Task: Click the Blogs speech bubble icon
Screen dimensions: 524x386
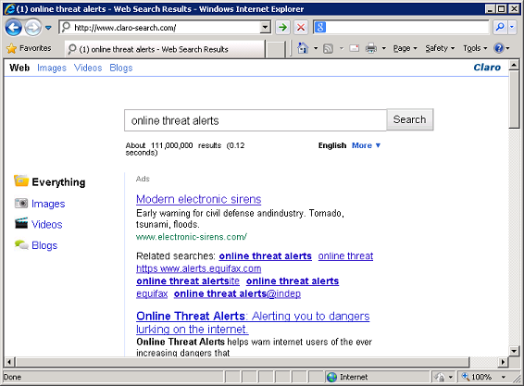Action: [x=21, y=244]
